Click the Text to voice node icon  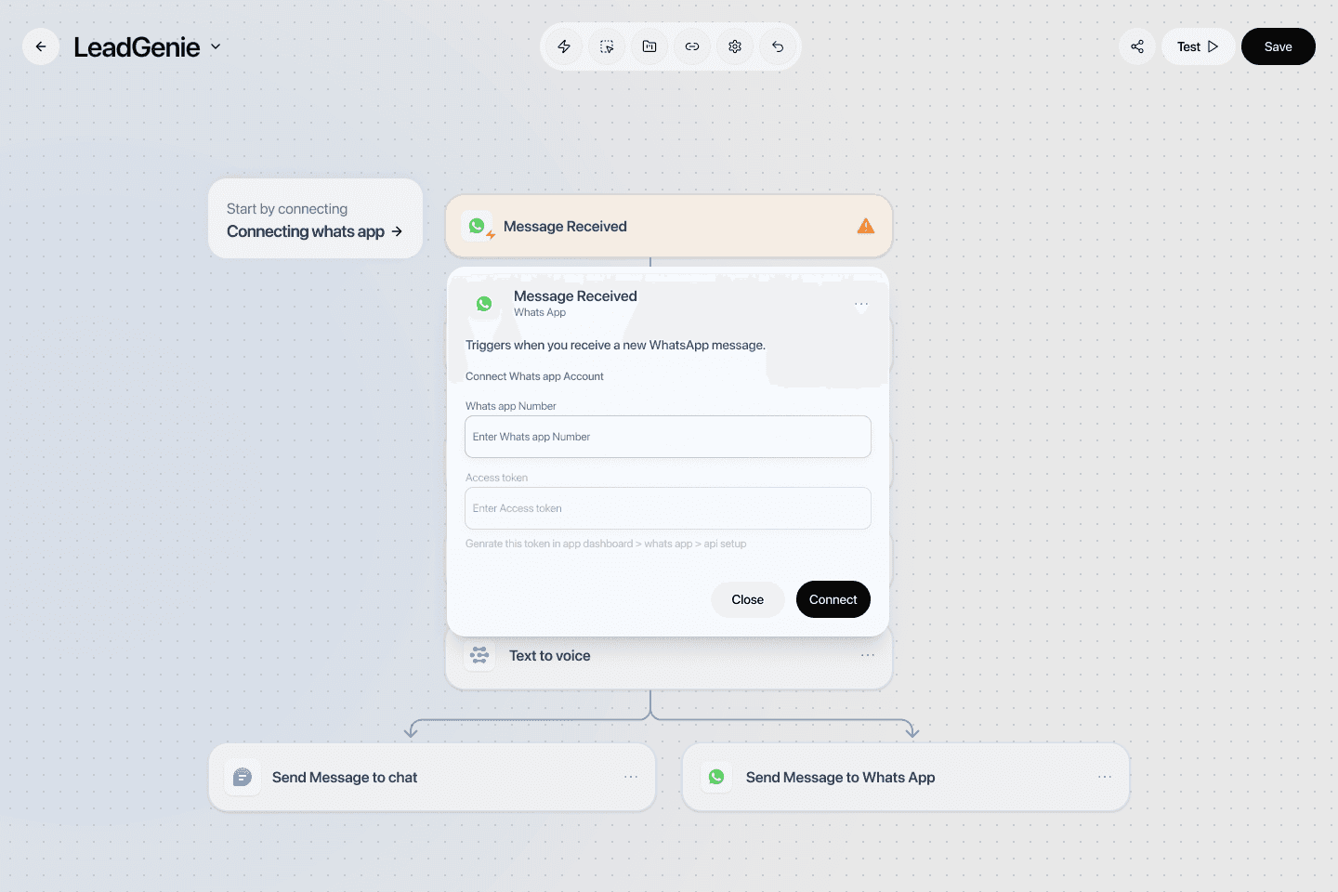(479, 655)
